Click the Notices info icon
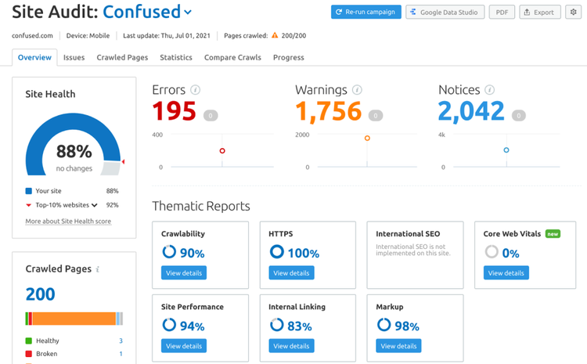 489,90
